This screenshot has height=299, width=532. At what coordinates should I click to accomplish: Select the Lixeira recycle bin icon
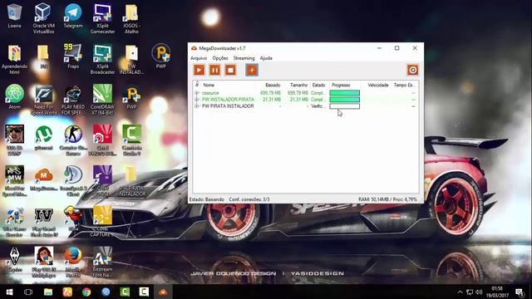[x=14, y=16]
